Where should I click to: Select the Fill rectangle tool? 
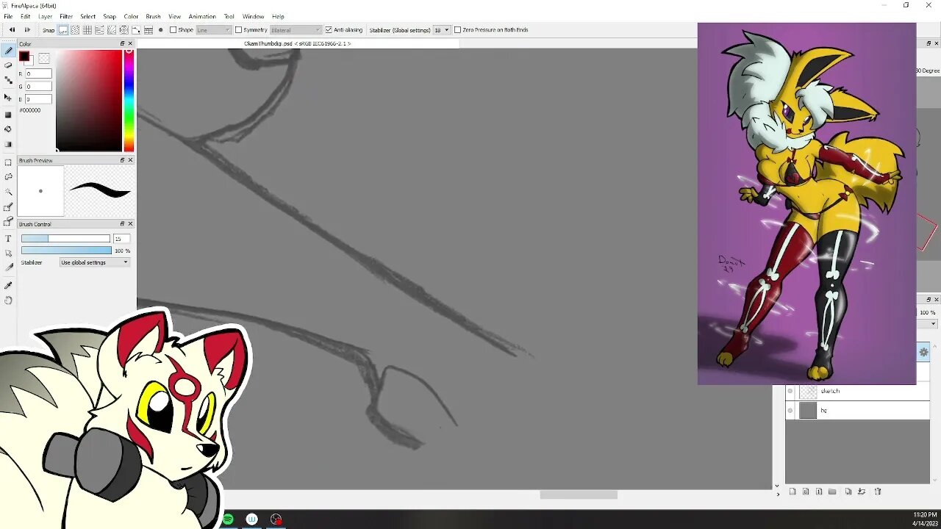tap(8, 115)
